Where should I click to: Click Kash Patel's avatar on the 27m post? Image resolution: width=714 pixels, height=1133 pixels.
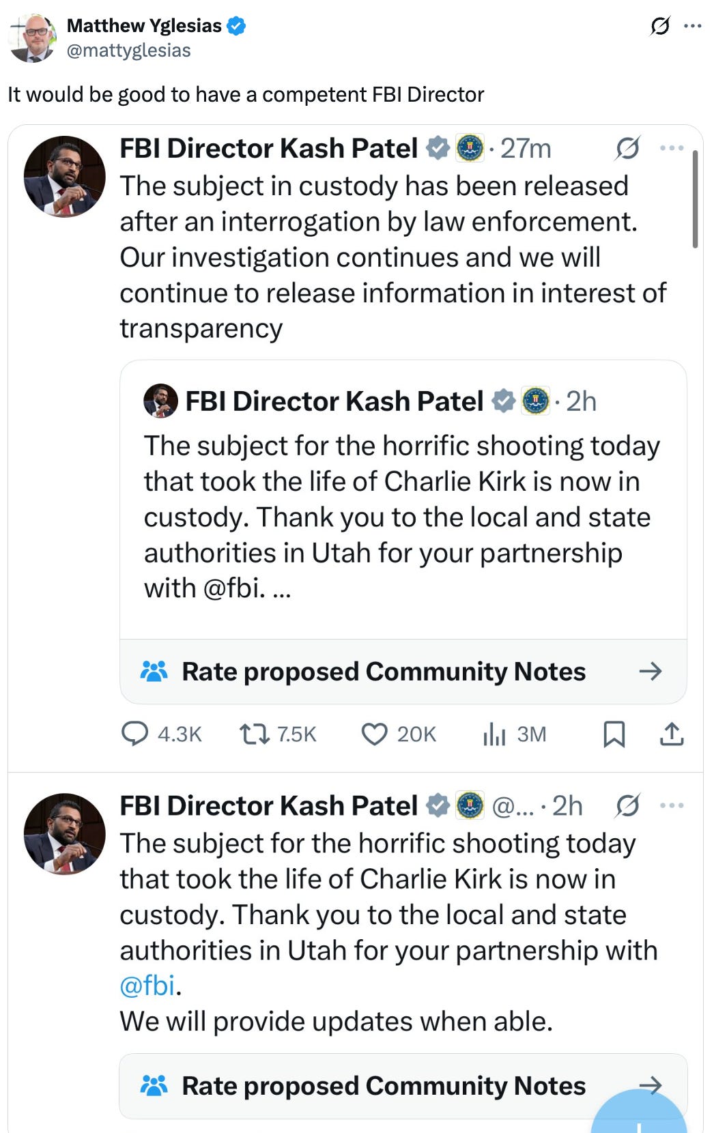coord(65,176)
